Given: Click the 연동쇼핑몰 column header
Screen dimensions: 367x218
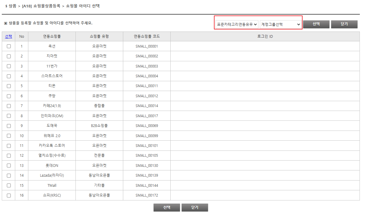Looking at the screenshot, I should tap(52, 36).
